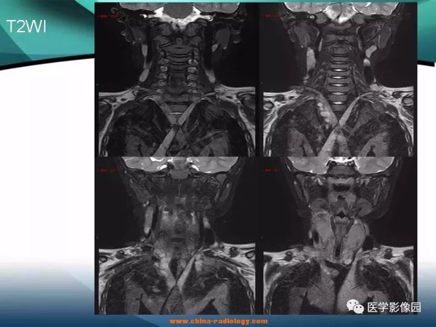
Task: Click the 医学影像园 watermark text
Action: 394,307
